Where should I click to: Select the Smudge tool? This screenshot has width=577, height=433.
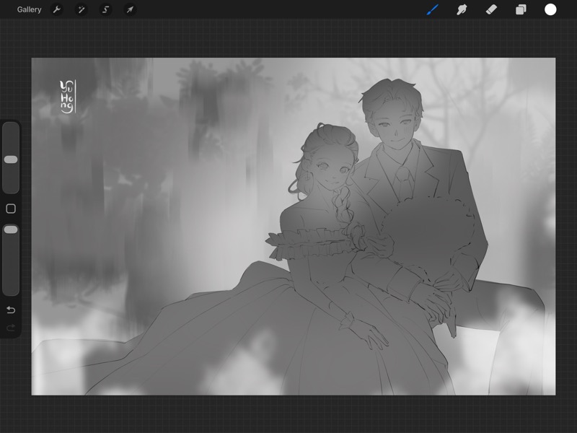pos(462,9)
